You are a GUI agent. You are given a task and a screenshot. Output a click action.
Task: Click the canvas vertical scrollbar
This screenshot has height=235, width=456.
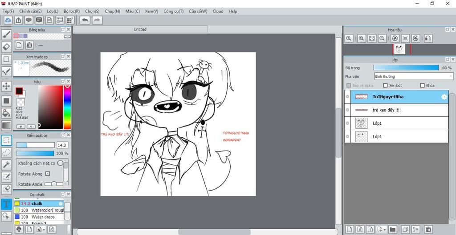(x=338, y=132)
